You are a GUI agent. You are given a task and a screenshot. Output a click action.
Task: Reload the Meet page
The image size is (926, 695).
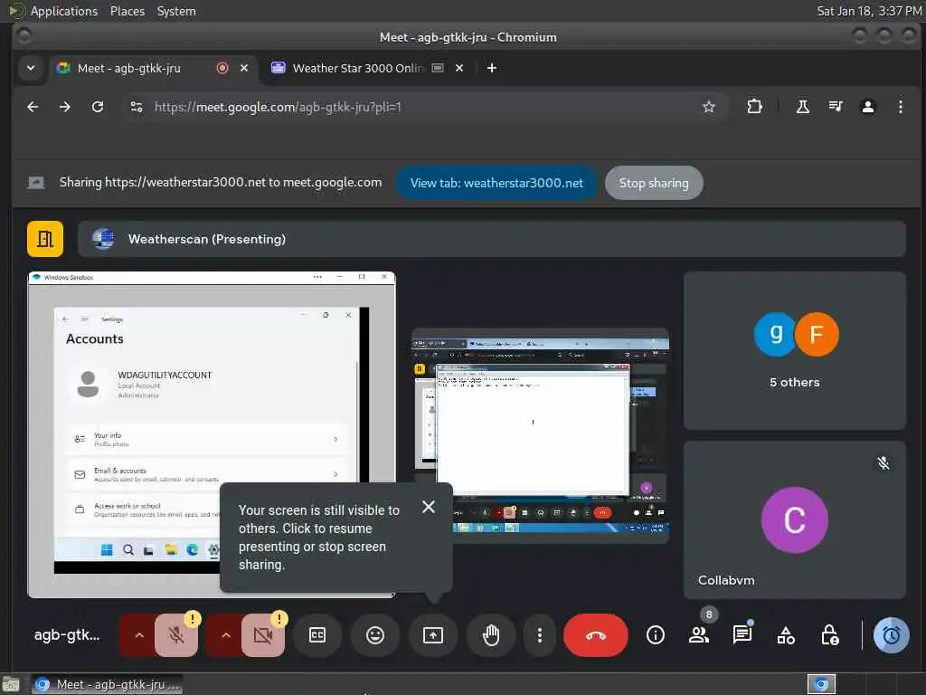[98, 107]
